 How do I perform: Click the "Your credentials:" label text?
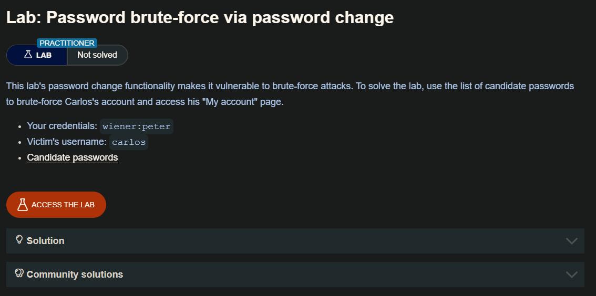[x=62, y=126]
